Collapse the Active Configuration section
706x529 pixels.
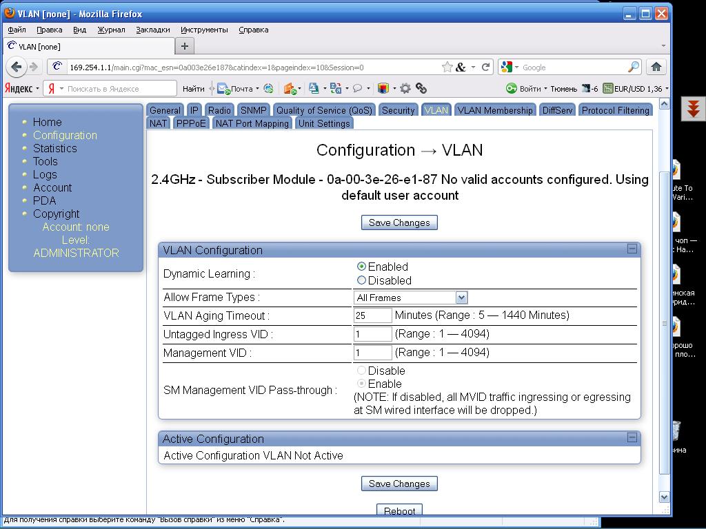[x=632, y=437]
